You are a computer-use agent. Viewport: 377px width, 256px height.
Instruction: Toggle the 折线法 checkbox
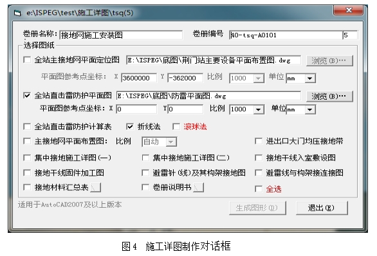[x=130, y=127]
